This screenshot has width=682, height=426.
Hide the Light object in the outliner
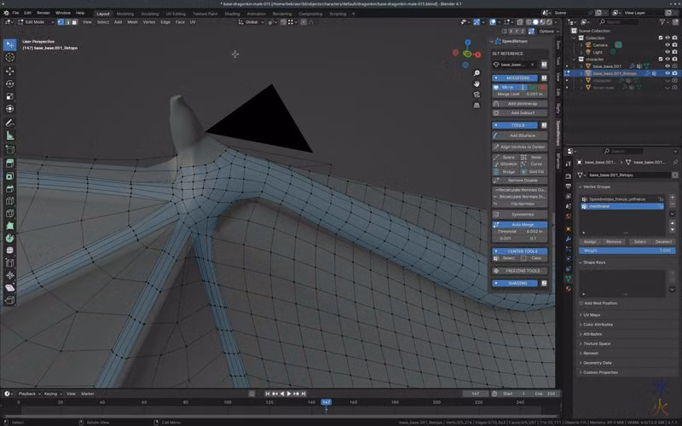point(668,52)
